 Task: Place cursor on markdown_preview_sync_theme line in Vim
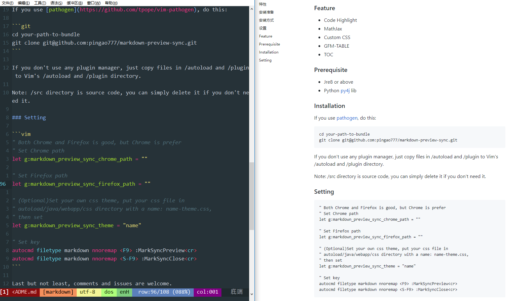77,225
